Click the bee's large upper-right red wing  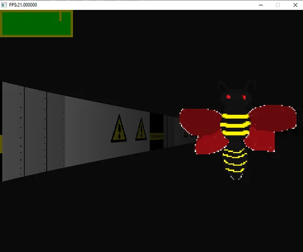(x=273, y=118)
